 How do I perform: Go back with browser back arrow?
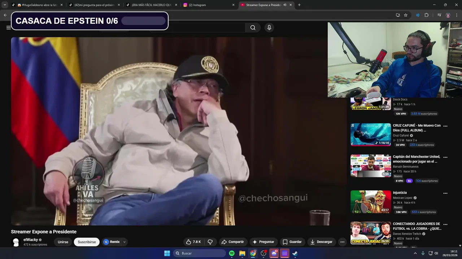coord(5,15)
